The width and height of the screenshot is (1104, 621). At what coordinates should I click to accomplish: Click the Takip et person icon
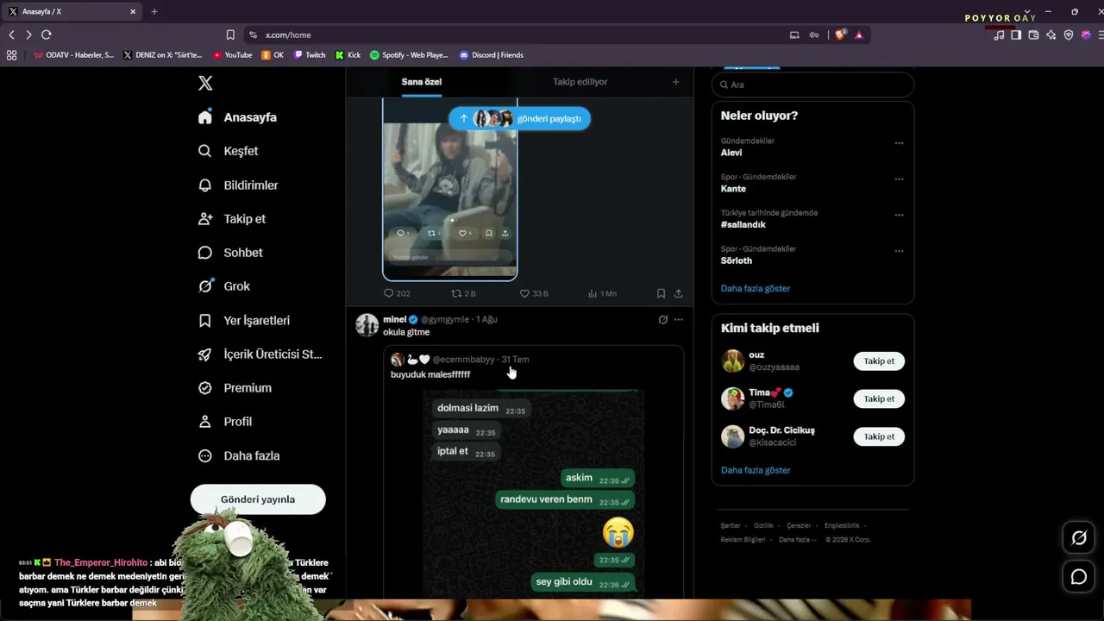[204, 219]
